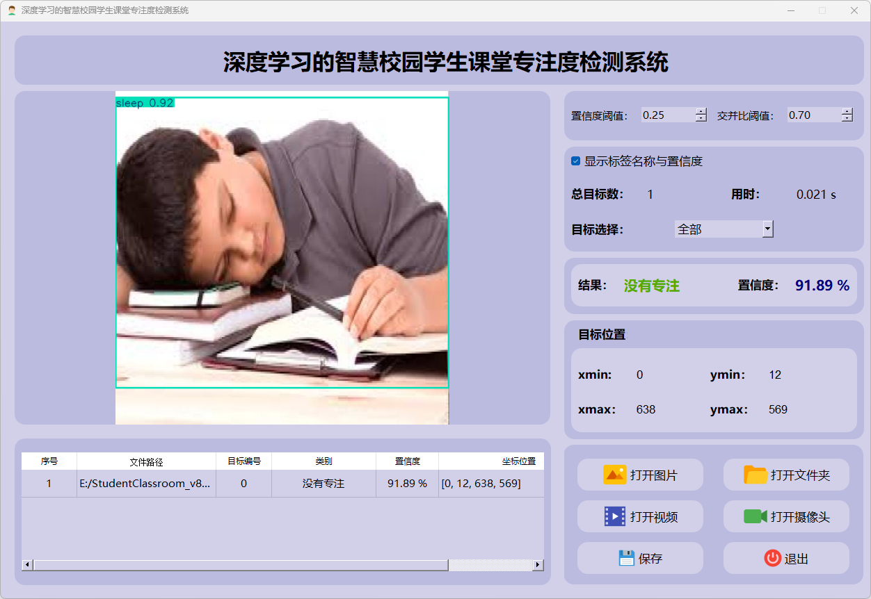Screen dimensions: 871x599
Task: Increase 置信度阈值 with up arrow
Action: pos(701,111)
